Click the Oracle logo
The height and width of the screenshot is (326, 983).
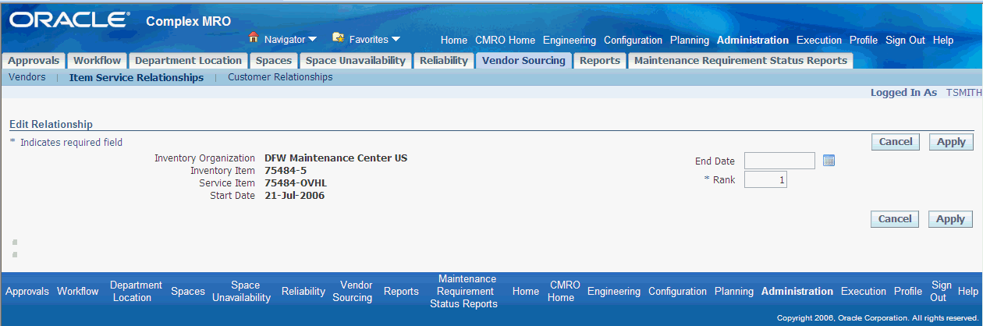click(x=71, y=20)
